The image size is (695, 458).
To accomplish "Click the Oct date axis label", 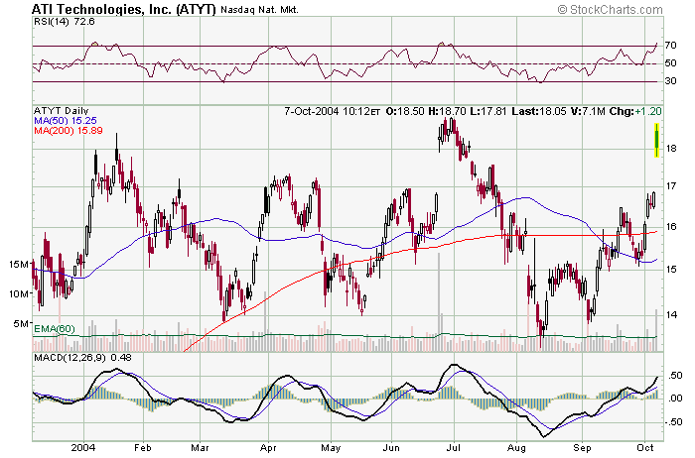I will click(645, 448).
